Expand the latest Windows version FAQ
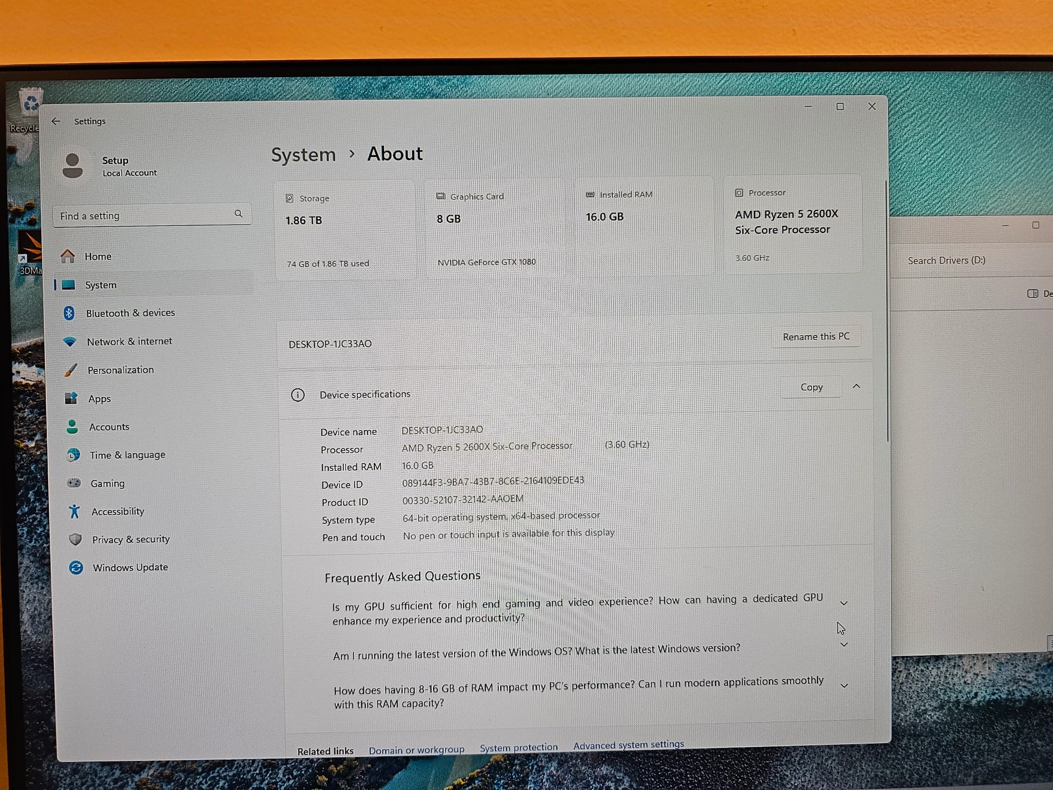 click(844, 644)
